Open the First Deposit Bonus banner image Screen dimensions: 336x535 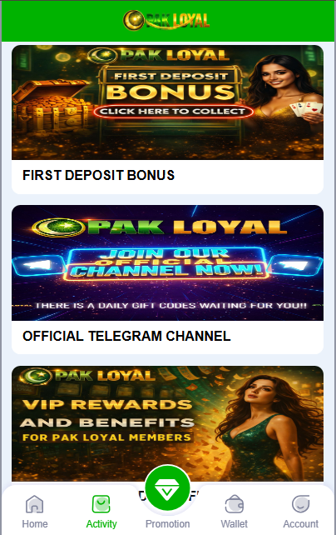167,102
